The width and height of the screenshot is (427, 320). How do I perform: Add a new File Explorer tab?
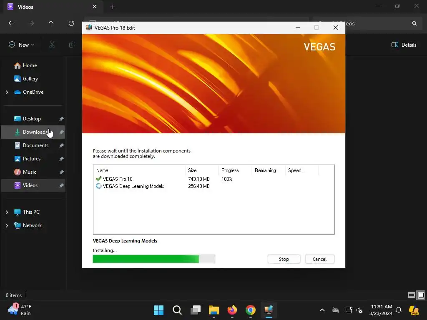click(113, 7)
